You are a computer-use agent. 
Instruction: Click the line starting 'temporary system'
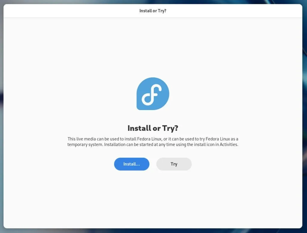153,145
